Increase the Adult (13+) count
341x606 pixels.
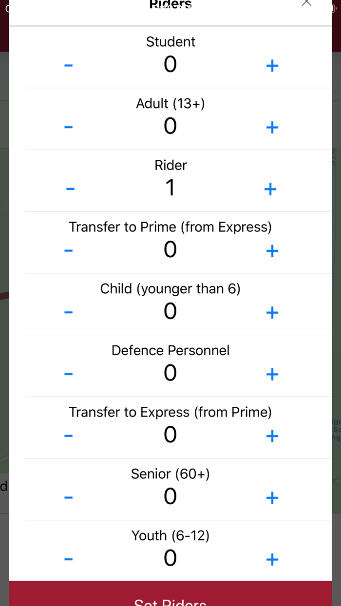pyautogui.click(x=272, y=127)
